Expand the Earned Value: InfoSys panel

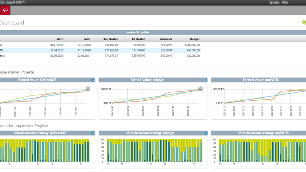(205, 80)
